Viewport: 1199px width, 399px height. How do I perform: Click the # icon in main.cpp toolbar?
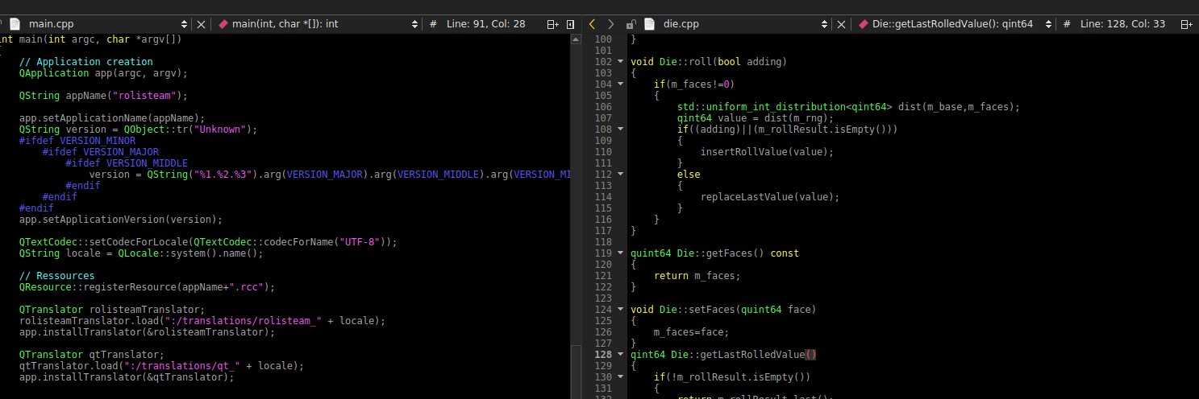click(x=433, y=24)
